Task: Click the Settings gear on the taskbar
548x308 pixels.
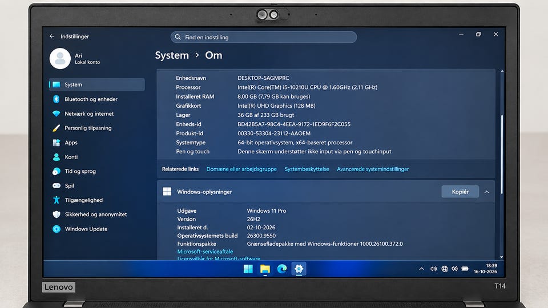Action: tap(299, 269)
